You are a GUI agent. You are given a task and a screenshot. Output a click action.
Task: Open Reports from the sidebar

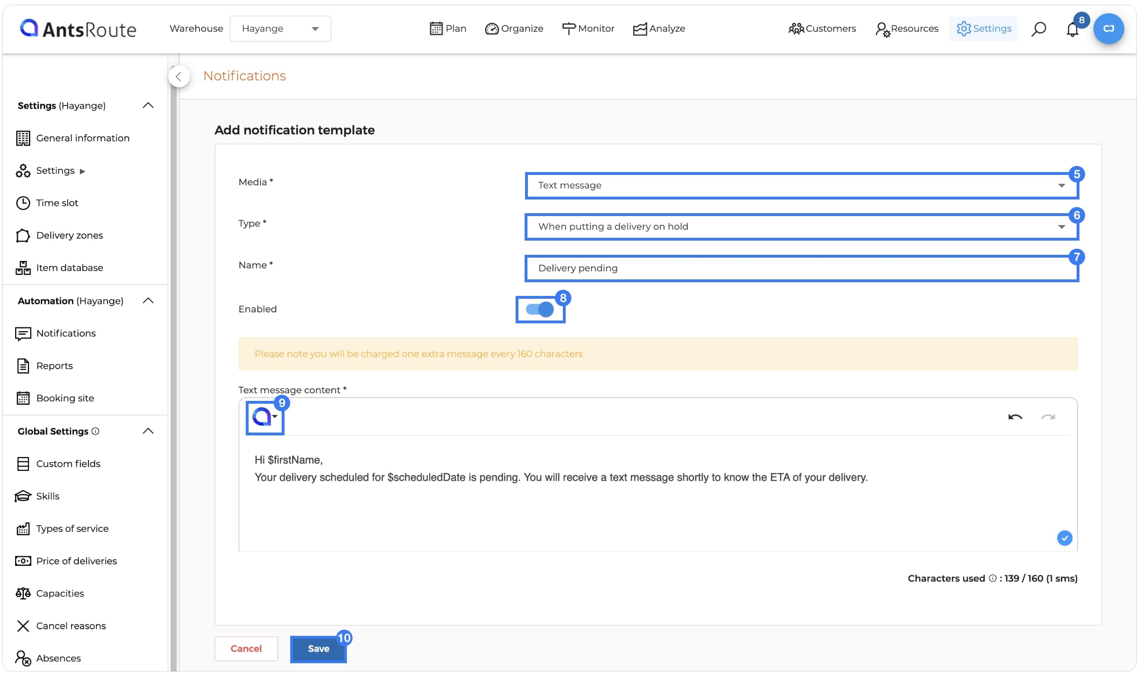[55, 365]
